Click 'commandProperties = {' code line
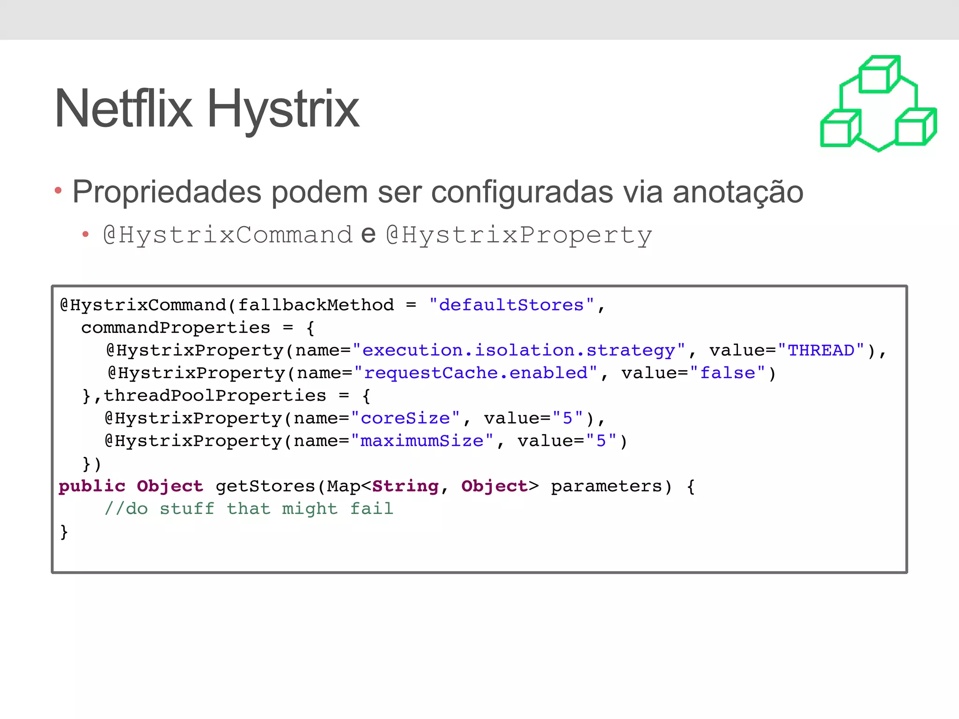This screenshot has height=719, width=959. tap(198, 328)
